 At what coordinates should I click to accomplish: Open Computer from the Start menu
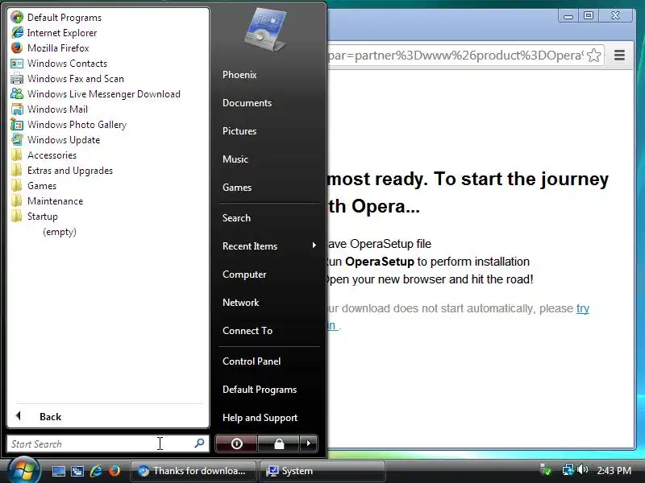coord(244,275)
